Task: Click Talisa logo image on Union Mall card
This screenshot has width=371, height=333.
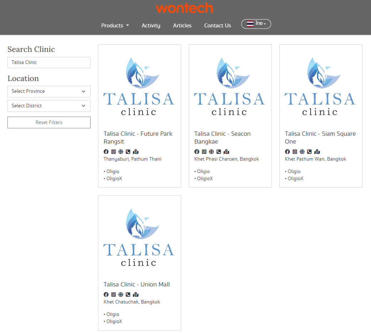Action: (x=139, y=237)
